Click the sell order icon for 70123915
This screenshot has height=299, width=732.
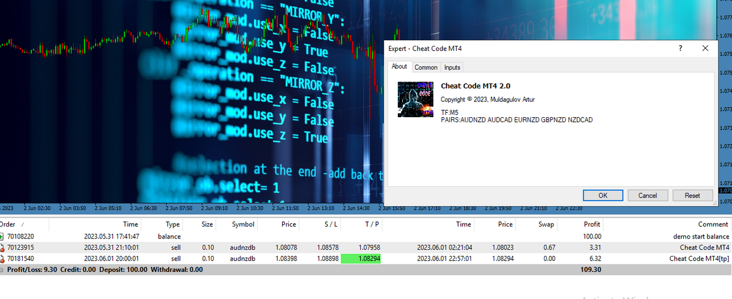[2, 247]
